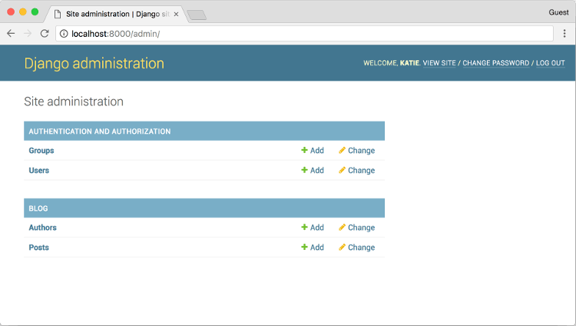The image size is (576, 326).
Task: Reload the page with the refresh icon
Action: pyautogui.click(x=45, y=34)
